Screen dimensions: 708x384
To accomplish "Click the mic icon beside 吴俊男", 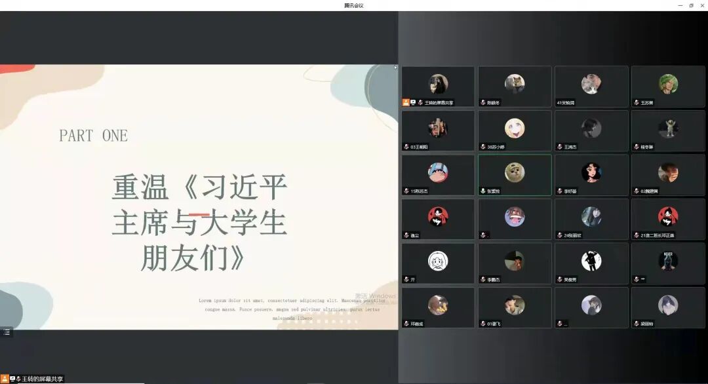I will 558,279.
